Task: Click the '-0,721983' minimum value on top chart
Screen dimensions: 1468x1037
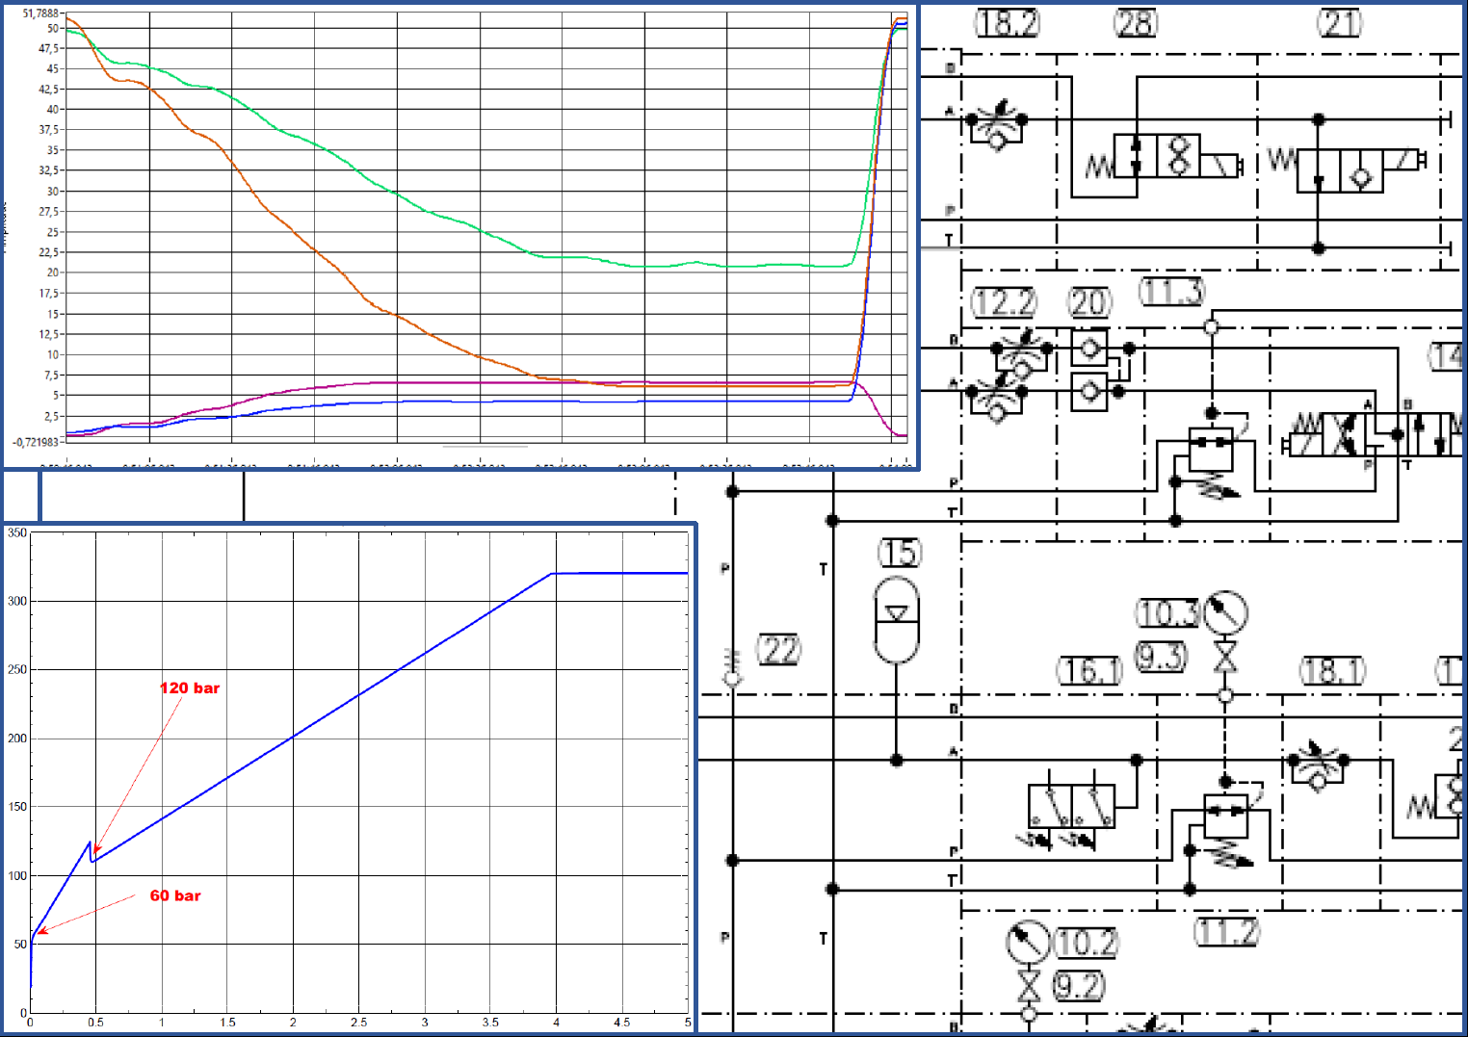Action: (36, 442)
